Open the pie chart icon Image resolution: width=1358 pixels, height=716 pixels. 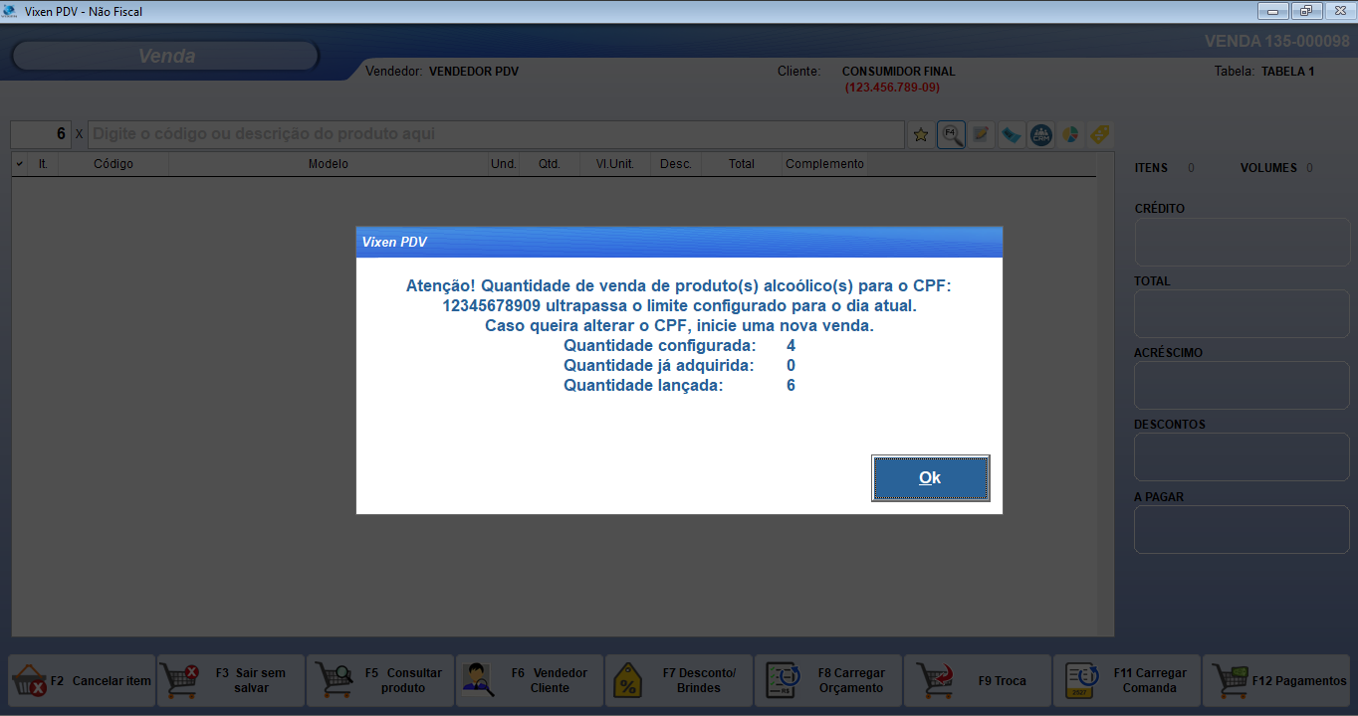1070,134
